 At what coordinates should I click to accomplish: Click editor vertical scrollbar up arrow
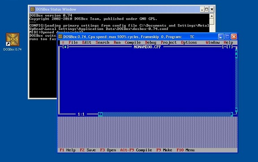pos(236,51)
